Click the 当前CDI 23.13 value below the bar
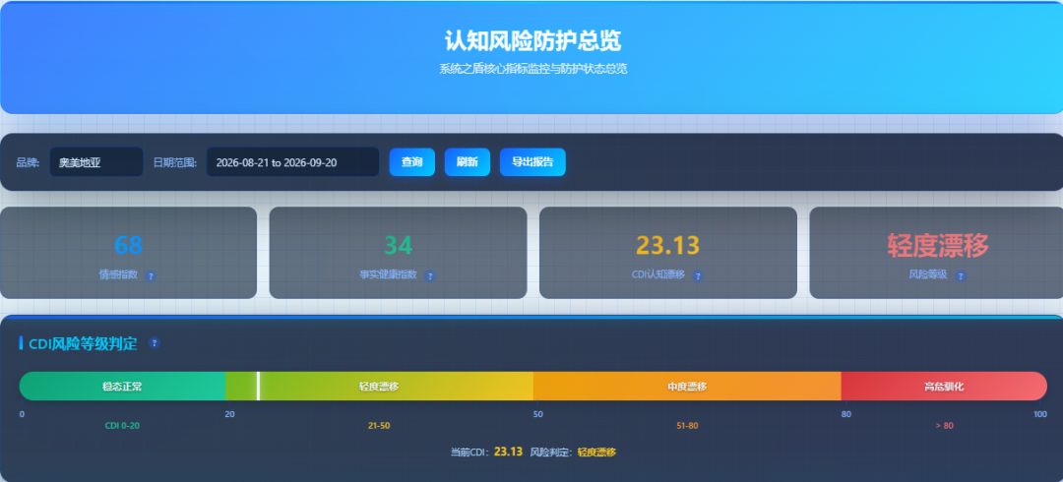1063x482 pixels. click(x=509, y=452)
